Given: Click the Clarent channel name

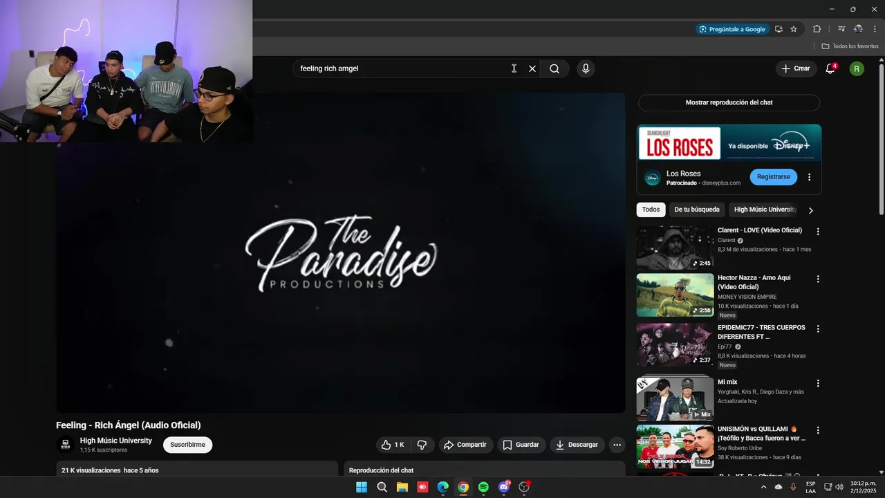Looking at the screenshot, I should pos(727,241).
